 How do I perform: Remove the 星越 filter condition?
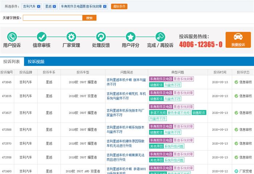pos(54,7)
